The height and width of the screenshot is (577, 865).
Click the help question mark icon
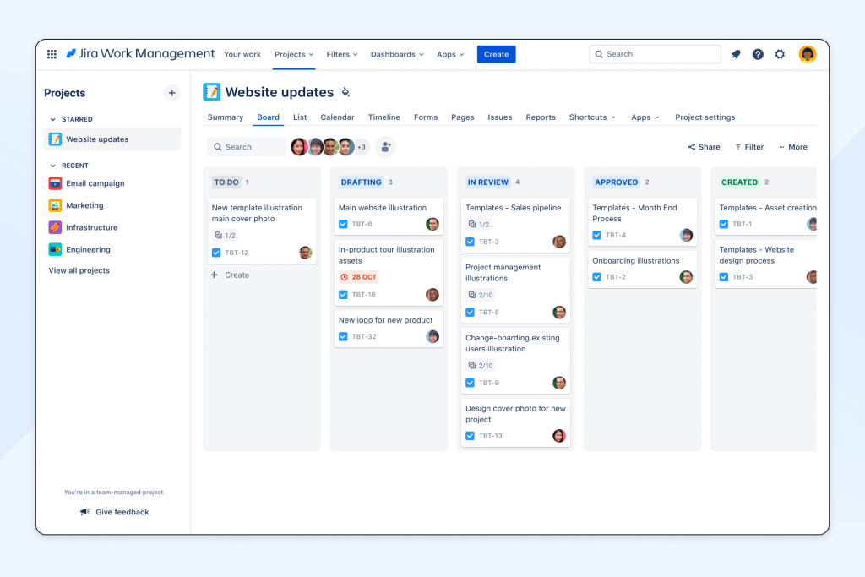[x=758, y=54]
